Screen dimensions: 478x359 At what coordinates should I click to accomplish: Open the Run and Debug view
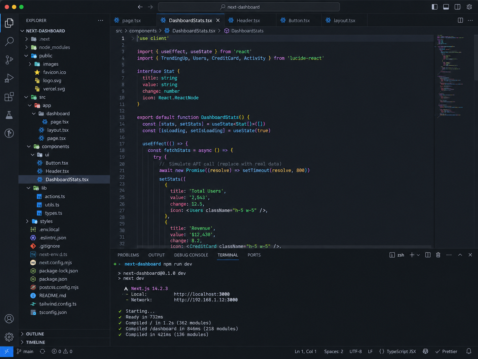click(9, 78)
